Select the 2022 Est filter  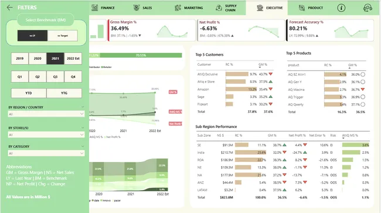tap(73, 58)
